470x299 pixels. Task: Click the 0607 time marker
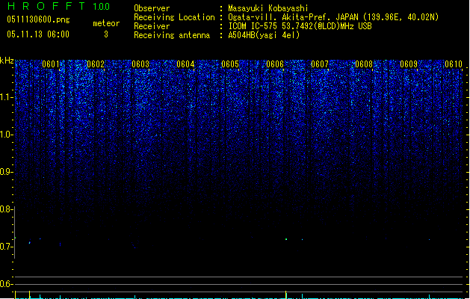[x=320, y=64]
